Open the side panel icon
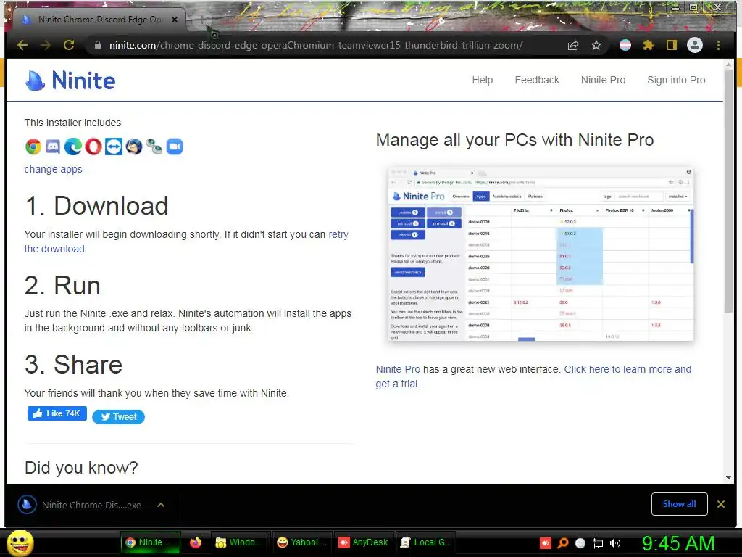The image size is (742, 557). pyautogui.click(x=672, y=46)
